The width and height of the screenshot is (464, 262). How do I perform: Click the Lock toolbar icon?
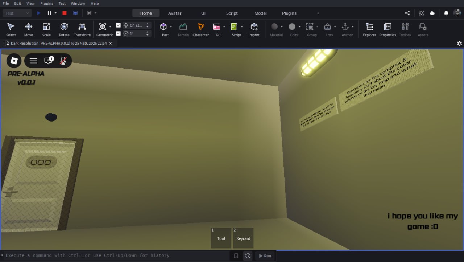pos(328,26)
